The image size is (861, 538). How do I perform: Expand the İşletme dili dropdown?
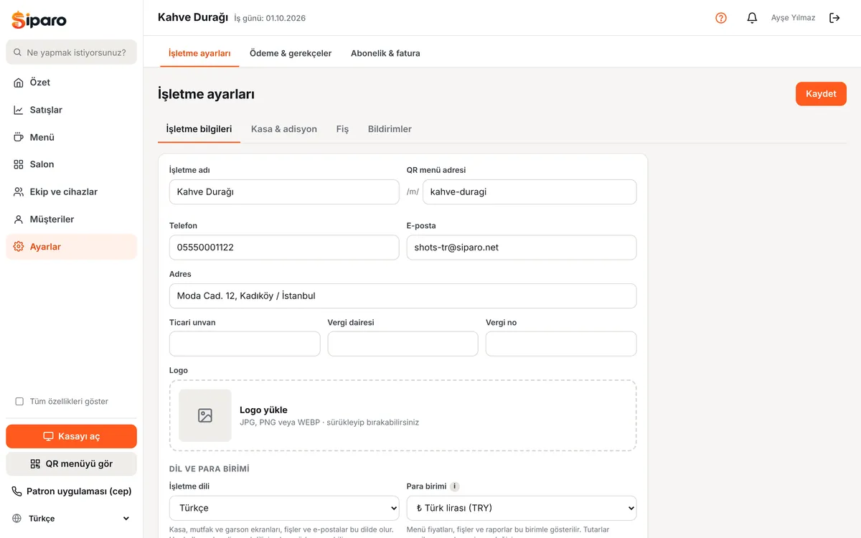pos(284,508)
